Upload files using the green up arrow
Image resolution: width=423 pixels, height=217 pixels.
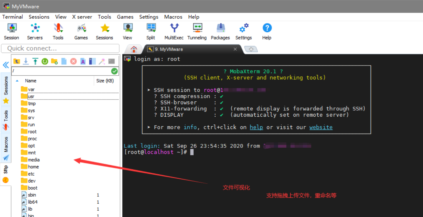pyautogui.click(x=35, y=61)
